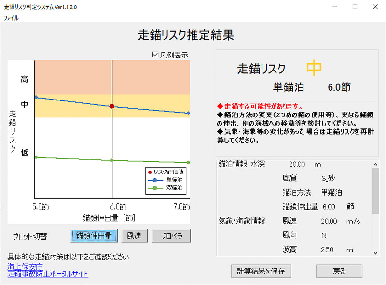This screenshot has height=285, width=386.
Task: Click the 計算結果を保存 save button
Action: pyautogui.click(x=261, y=271)
